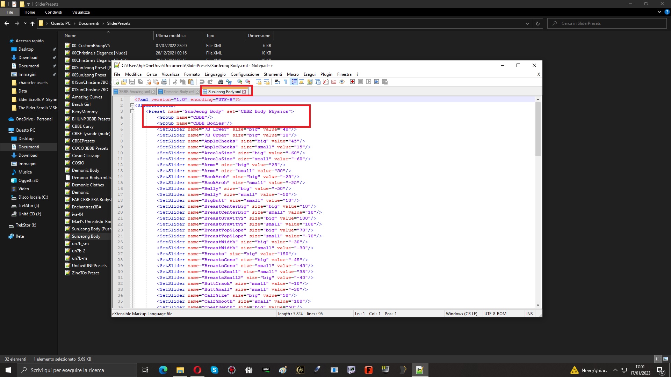Click the editor scrollbar down arrow
The width and height of the screenshot is (671, 377).
538,305
